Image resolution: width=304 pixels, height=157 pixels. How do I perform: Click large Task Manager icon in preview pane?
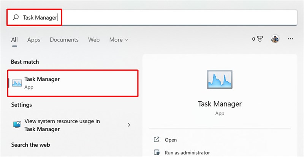tap(220, 79)
